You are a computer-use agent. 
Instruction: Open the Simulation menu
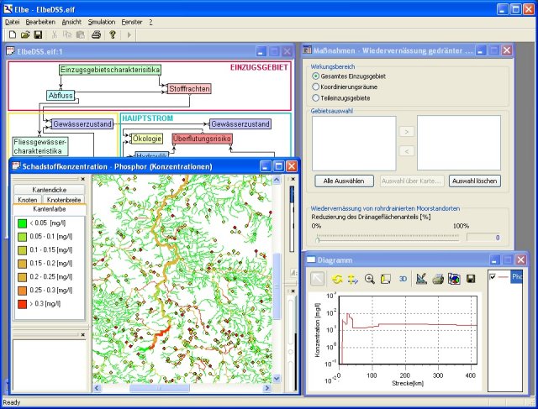pyautogui.click(x=101, y=21)
